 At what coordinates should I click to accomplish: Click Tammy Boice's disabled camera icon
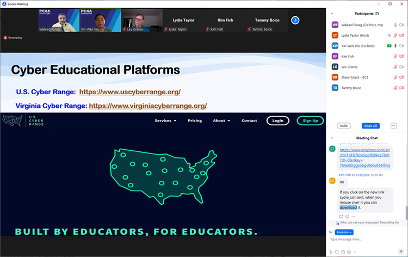pos(401,88)
